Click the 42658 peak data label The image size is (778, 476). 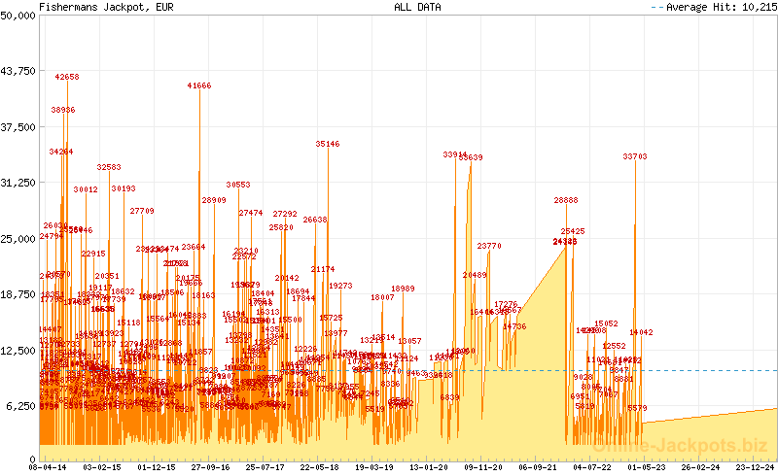coord(67,76)
